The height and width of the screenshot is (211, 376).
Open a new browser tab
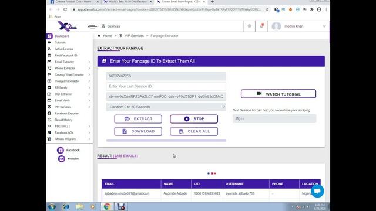(x=212, y=2)
